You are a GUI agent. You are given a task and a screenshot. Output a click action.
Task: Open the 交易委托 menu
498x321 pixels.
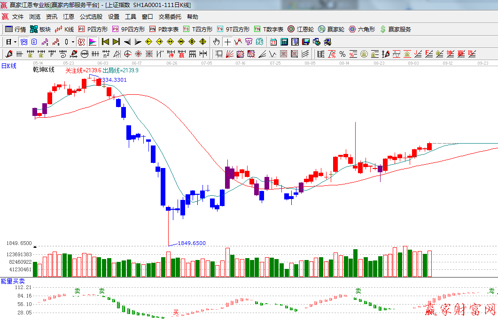(x=169, y=17)
